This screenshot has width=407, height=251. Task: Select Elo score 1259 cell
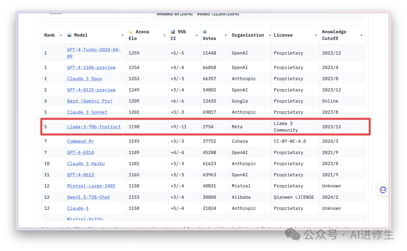pyautogui.click(x=134, y=53)
